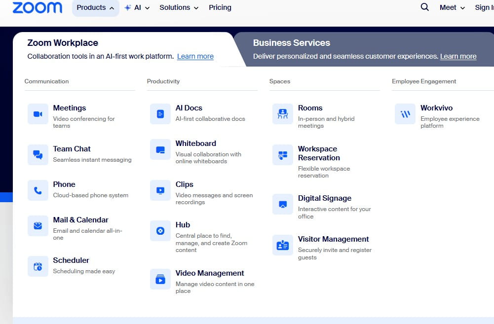Click the Communication column heading
The image size is (494, 324).
[46, 81]
